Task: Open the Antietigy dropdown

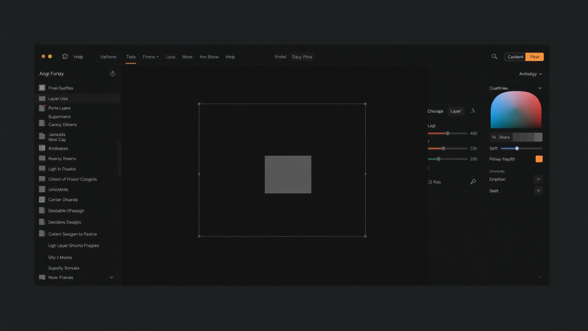Action: (530, 74)
